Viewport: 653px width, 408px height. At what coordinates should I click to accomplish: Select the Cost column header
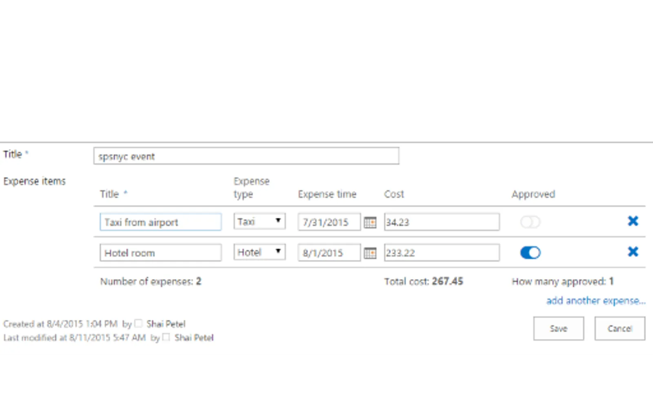click(x=394, y=194)
